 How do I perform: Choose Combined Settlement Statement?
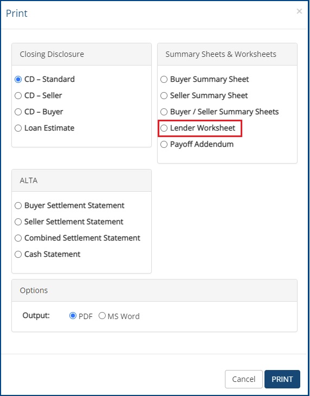[18, 238]
